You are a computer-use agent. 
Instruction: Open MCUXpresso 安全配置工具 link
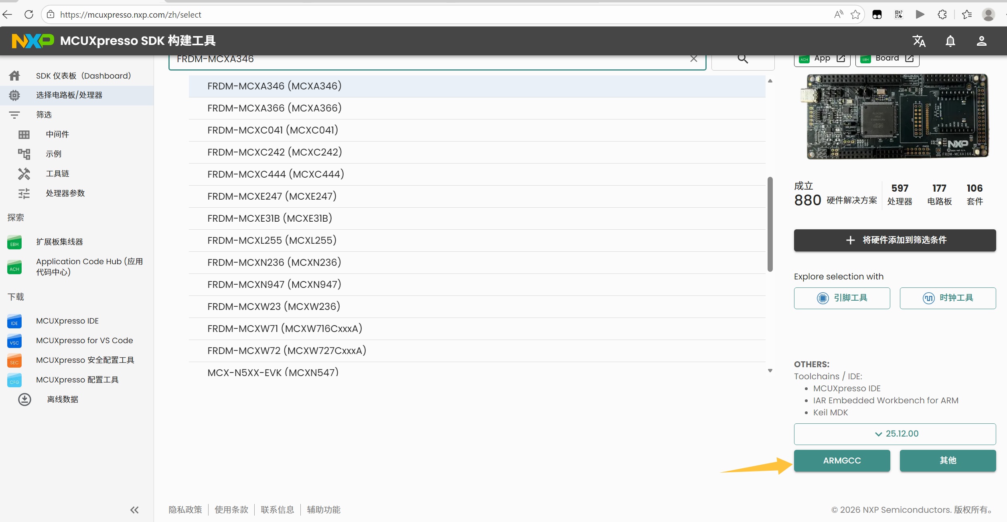77,360
